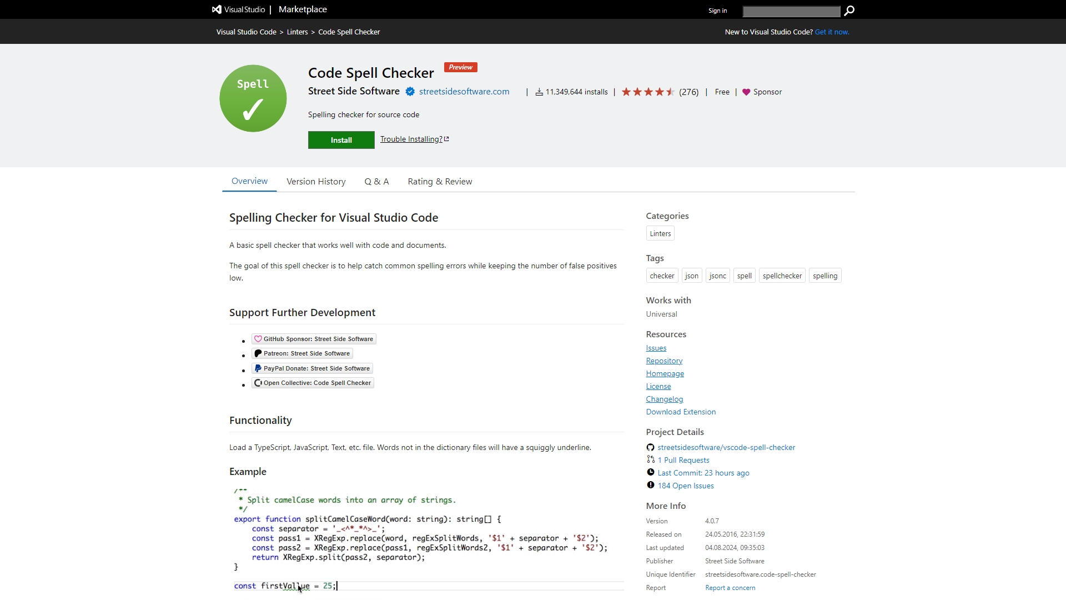
Task: Click the installs download icon
Action: coord(539,92)
